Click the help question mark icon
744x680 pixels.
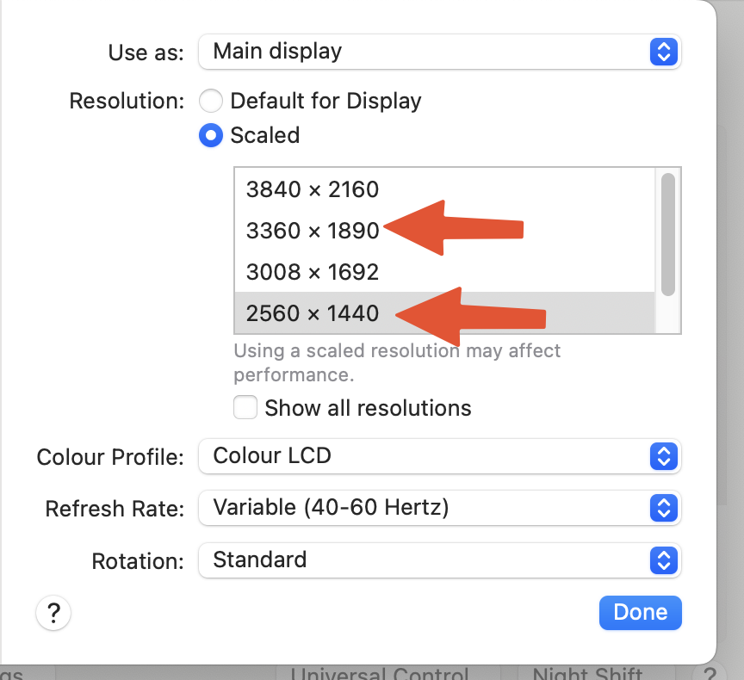pos(53,613)
